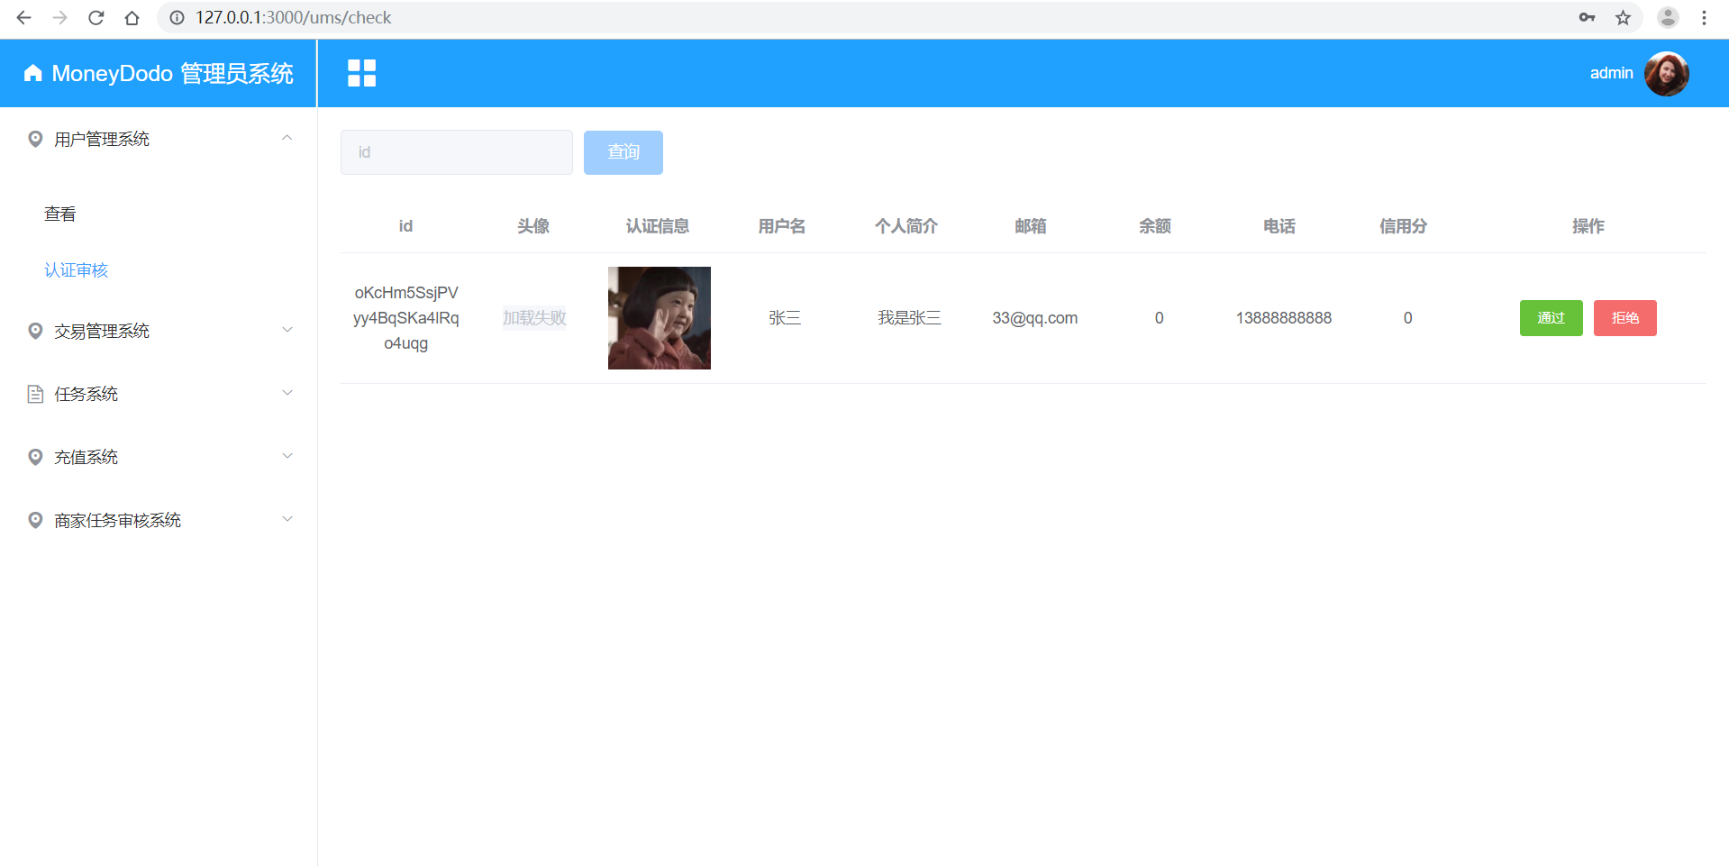Expand the 充值系统 menu chevron
The height and width of the screenshot is (866, 1729).
point(287,456)
